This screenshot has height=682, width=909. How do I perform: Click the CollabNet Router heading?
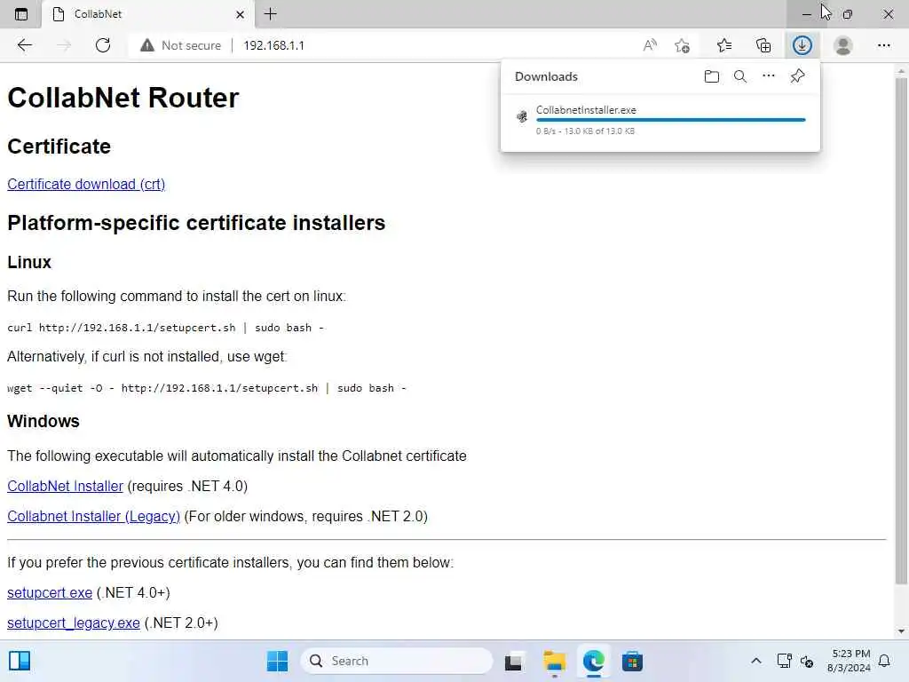[x=123, y=98]
